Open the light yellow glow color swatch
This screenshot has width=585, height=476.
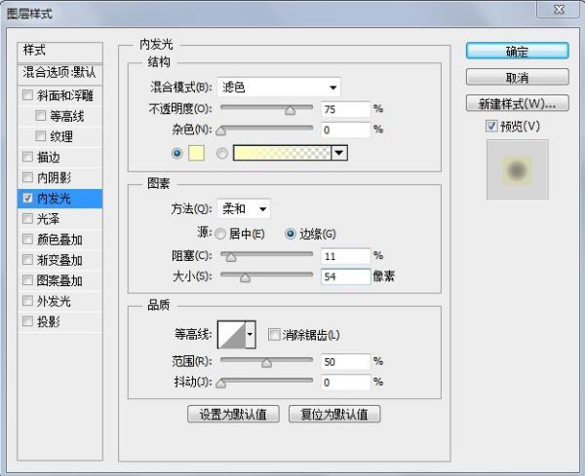(x=196, y=153)
